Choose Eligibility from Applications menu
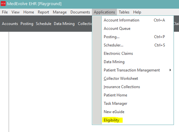This screenshot has width=179, height=132. pyautogui.click(x=137, y=120)
